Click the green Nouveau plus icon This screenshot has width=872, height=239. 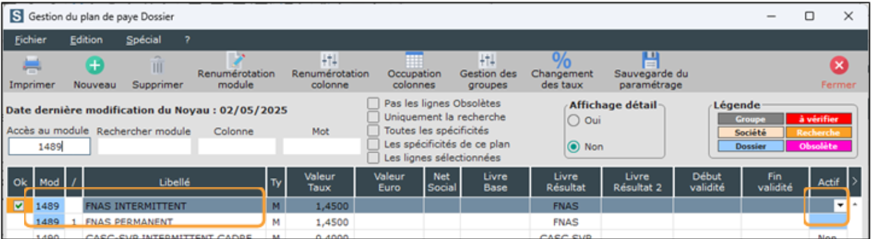point(95,65)
